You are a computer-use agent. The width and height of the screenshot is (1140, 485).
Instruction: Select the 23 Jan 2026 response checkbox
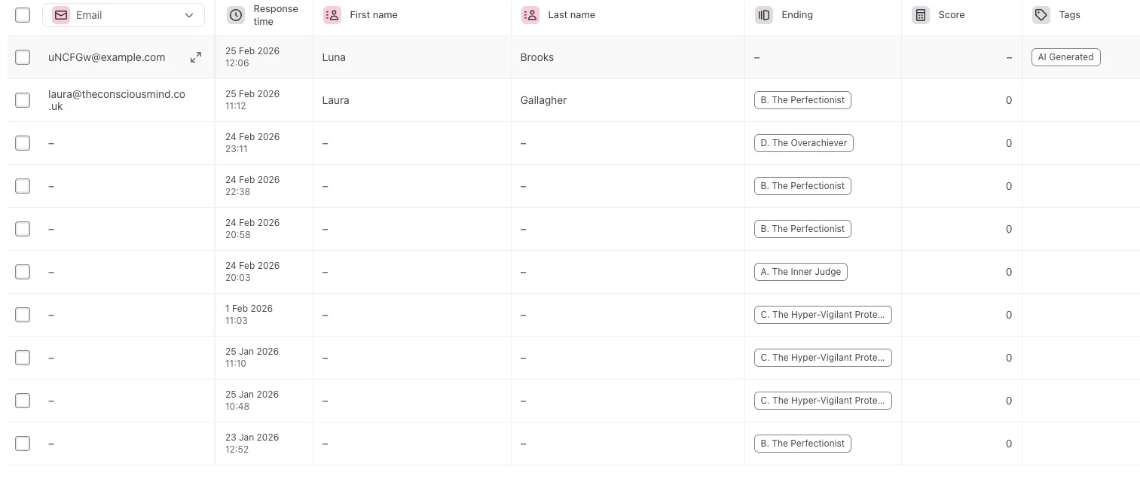23,444
